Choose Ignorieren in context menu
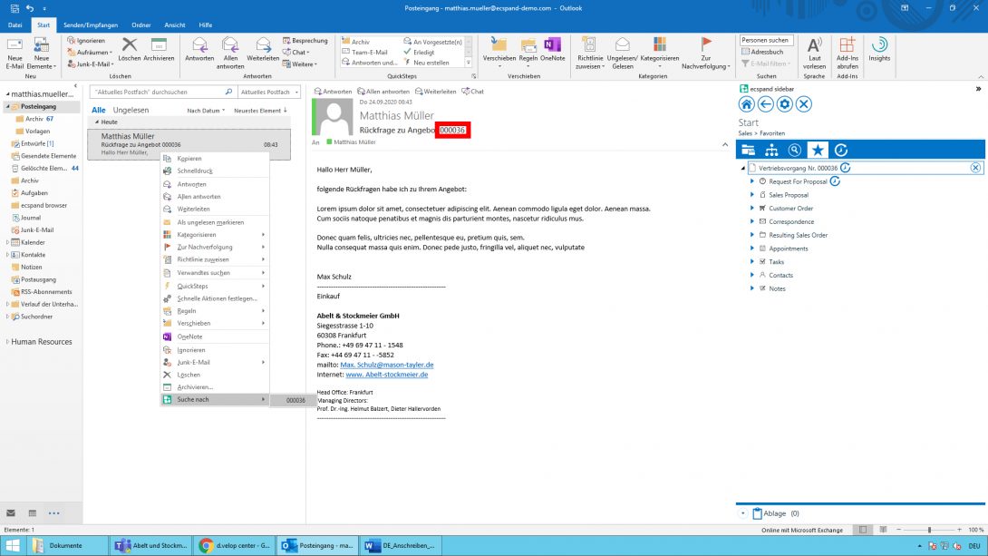Screen dimensions: 988x556 [x=215, y=350]
